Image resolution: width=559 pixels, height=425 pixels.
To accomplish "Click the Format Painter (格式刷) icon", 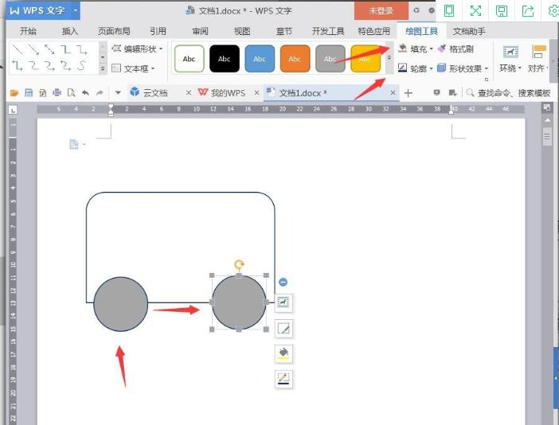I will tap(442, 49).
